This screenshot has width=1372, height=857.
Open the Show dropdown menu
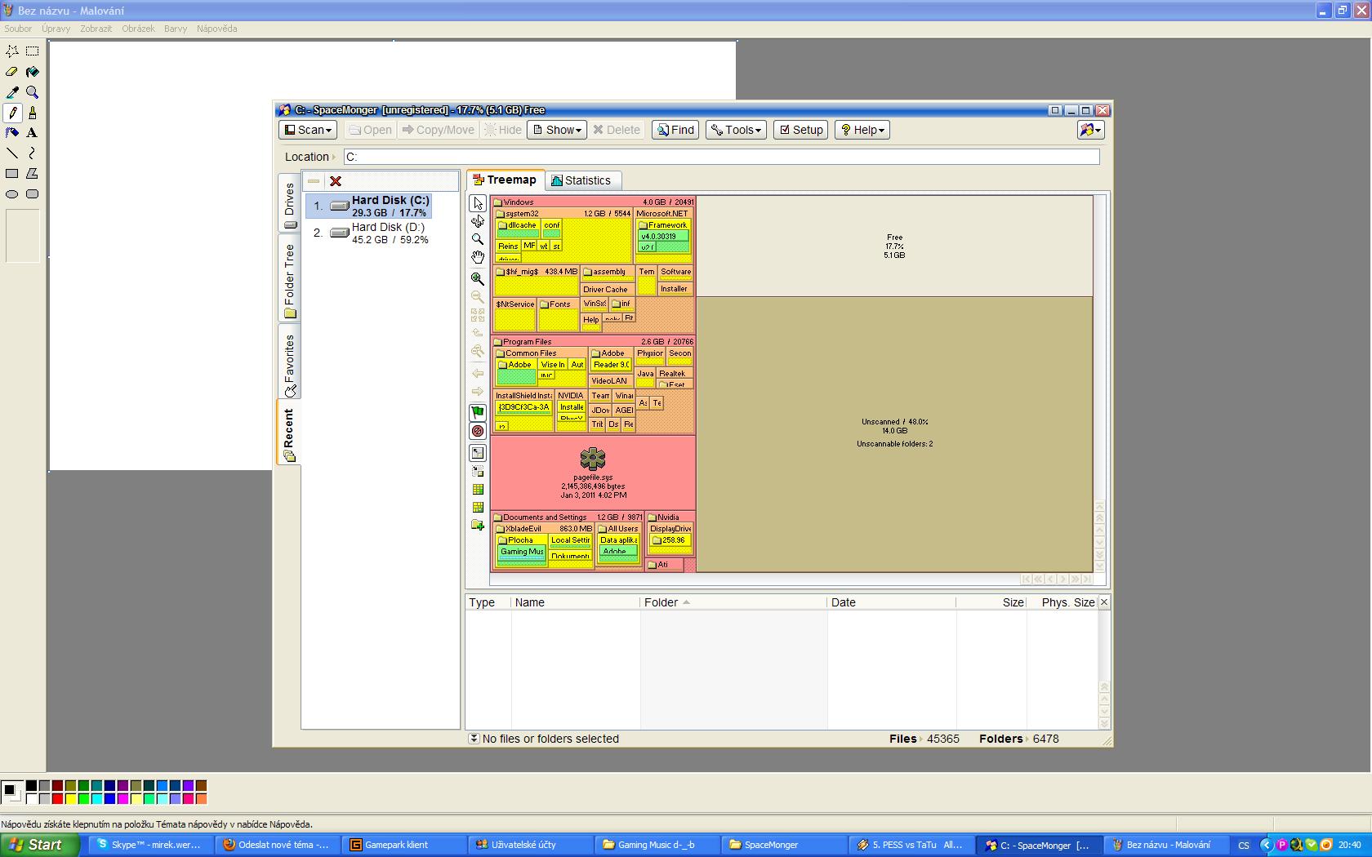pyautogui.click(x=557, y=130)
